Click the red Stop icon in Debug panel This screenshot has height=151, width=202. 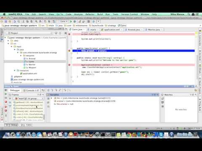coord(6,102)
